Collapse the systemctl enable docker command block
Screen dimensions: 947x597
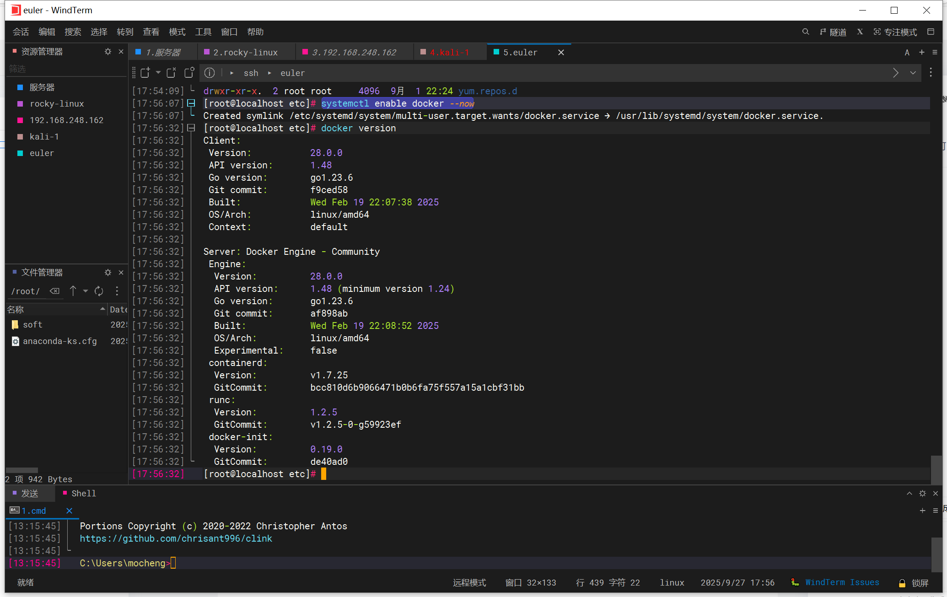191,103
